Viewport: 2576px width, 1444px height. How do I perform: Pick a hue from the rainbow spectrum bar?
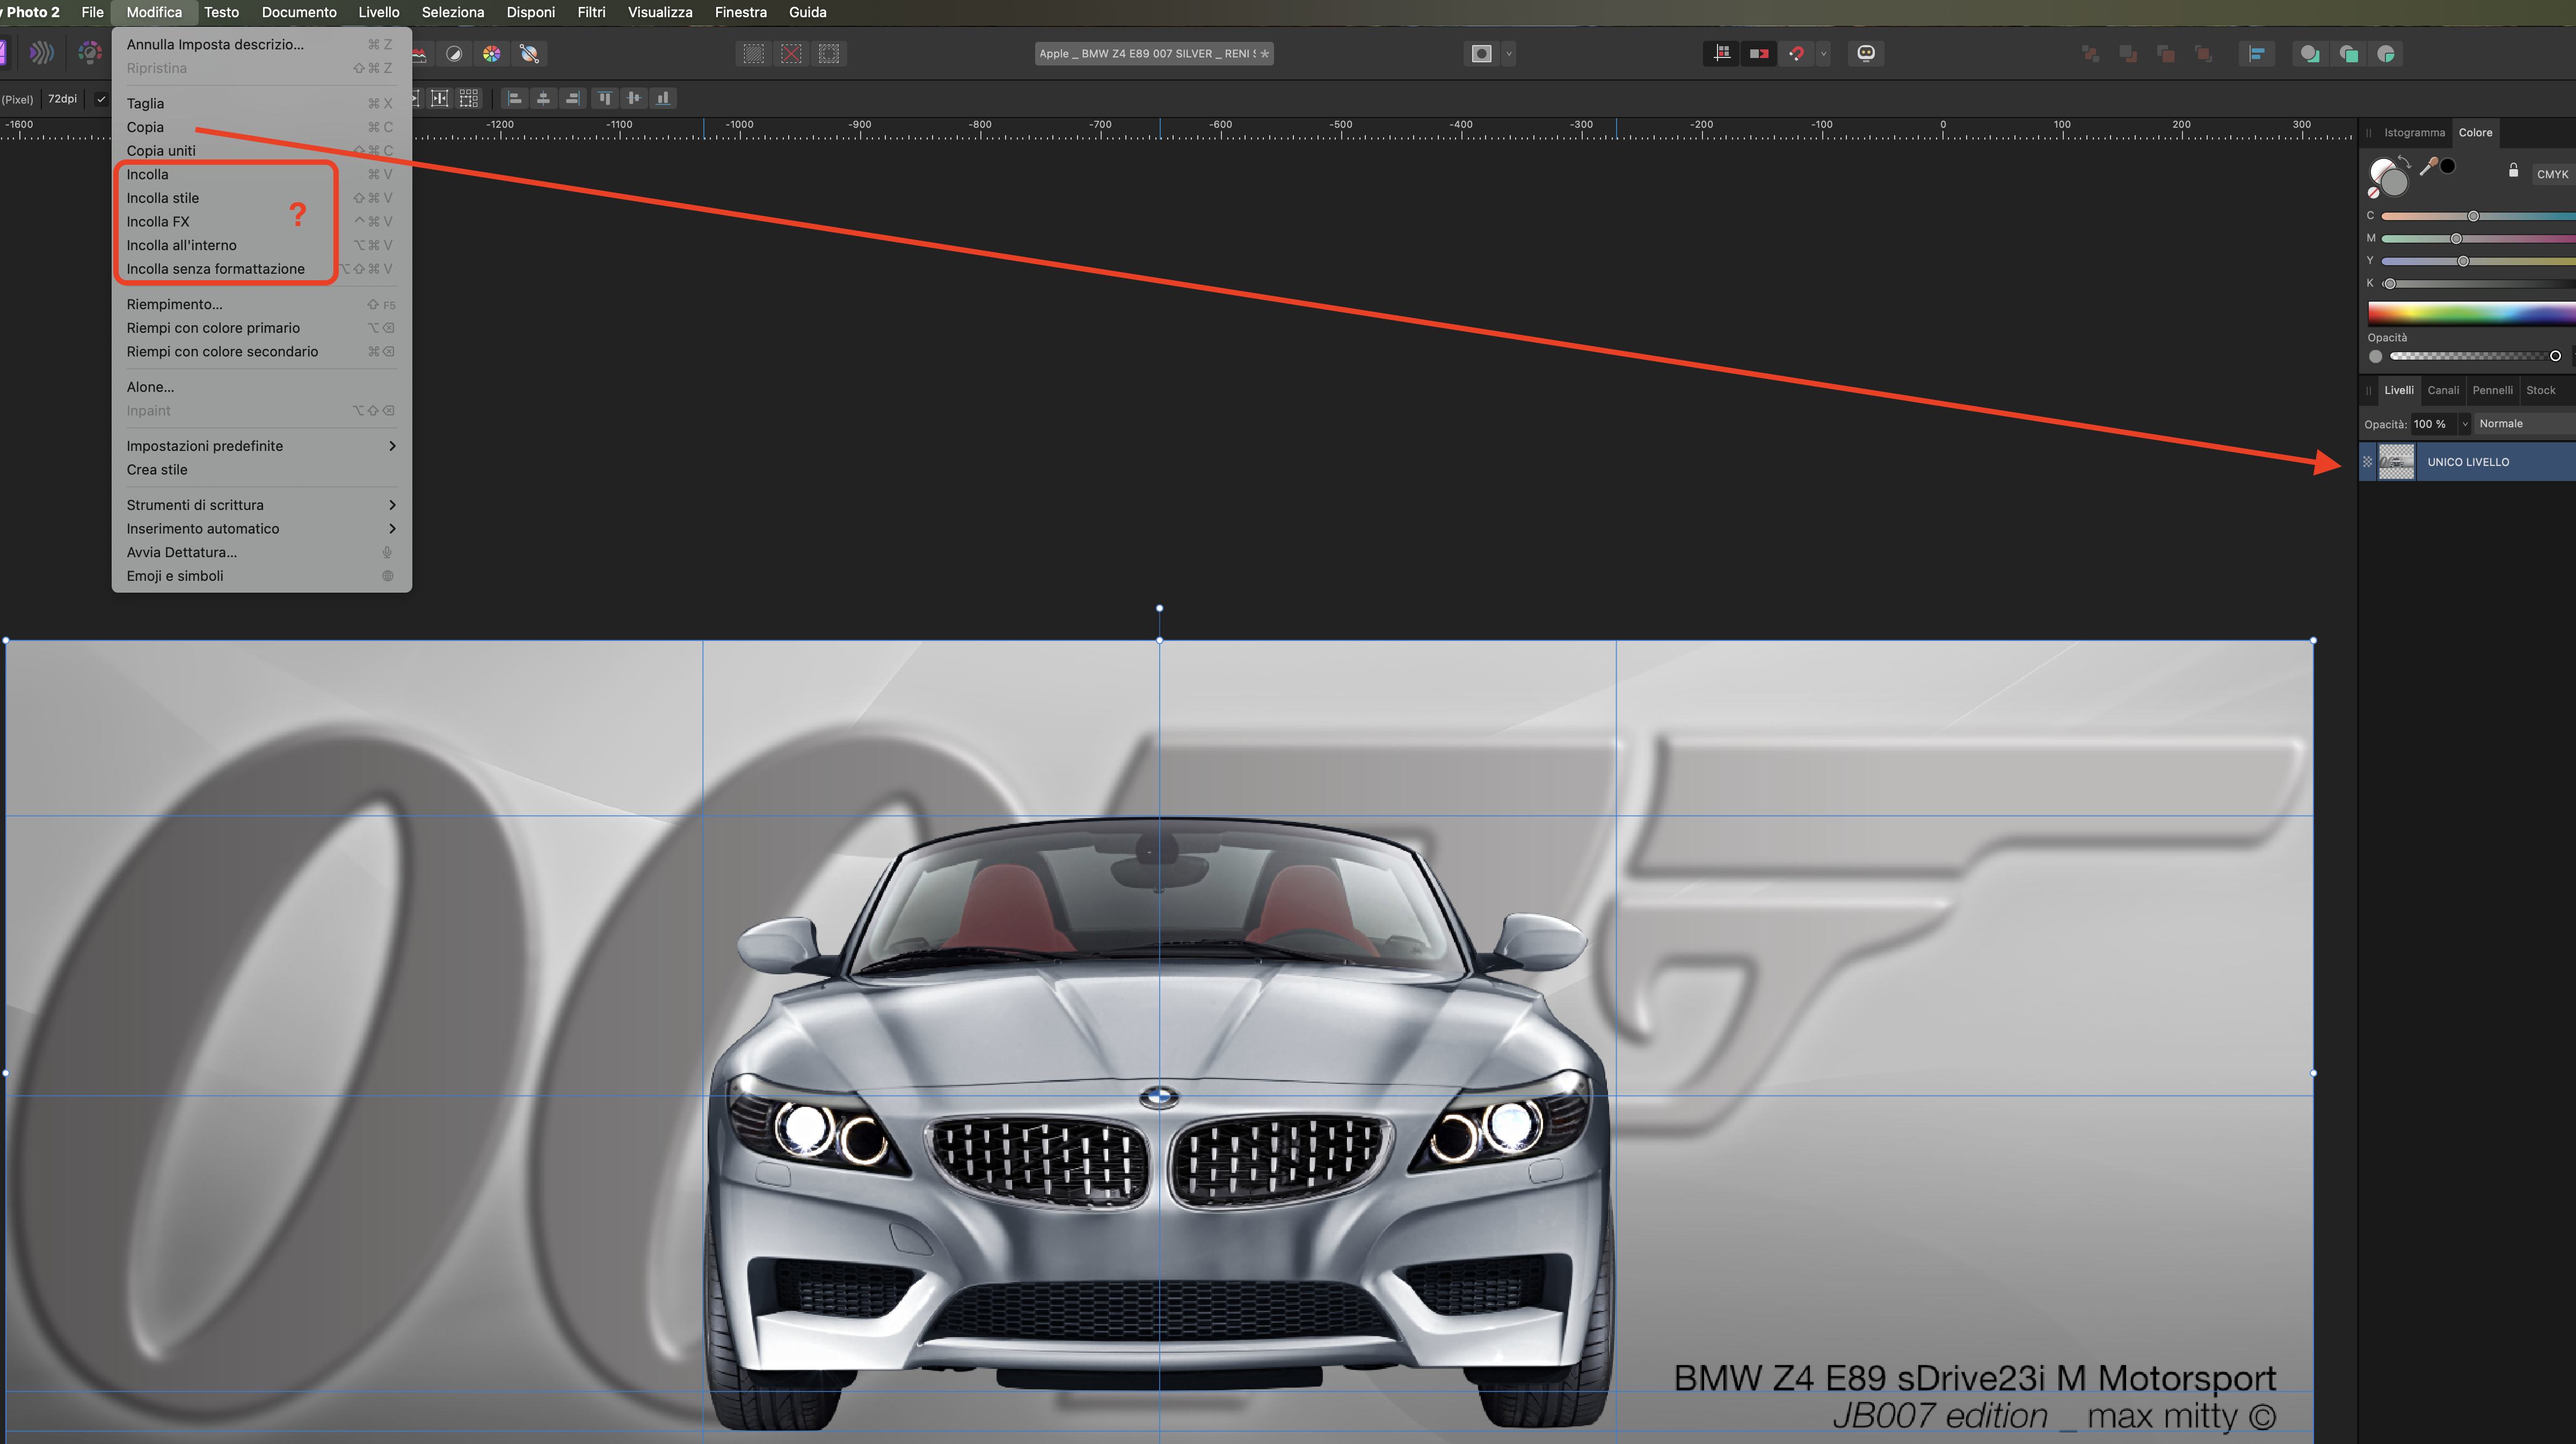[x=2471, y=313]
